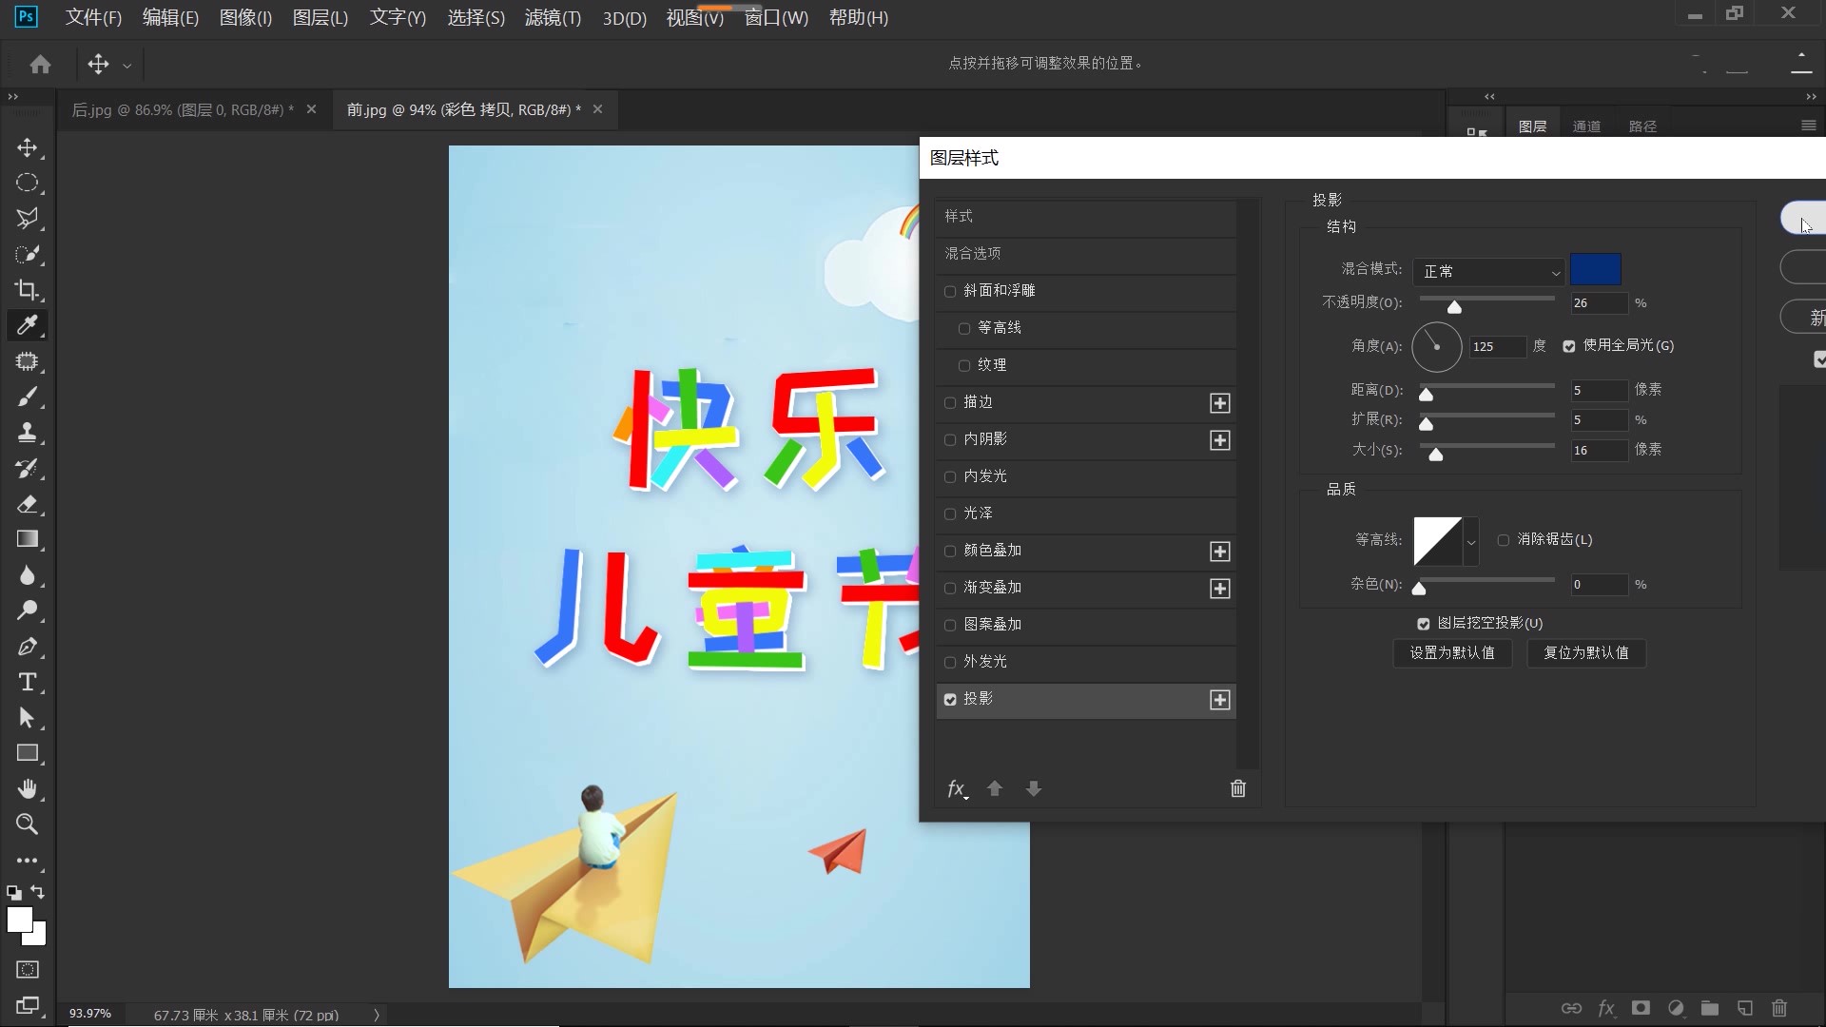Open the drop shadow color swatch
Viewport: 1826px width, 1027px height.
(x=1596, y=270)
